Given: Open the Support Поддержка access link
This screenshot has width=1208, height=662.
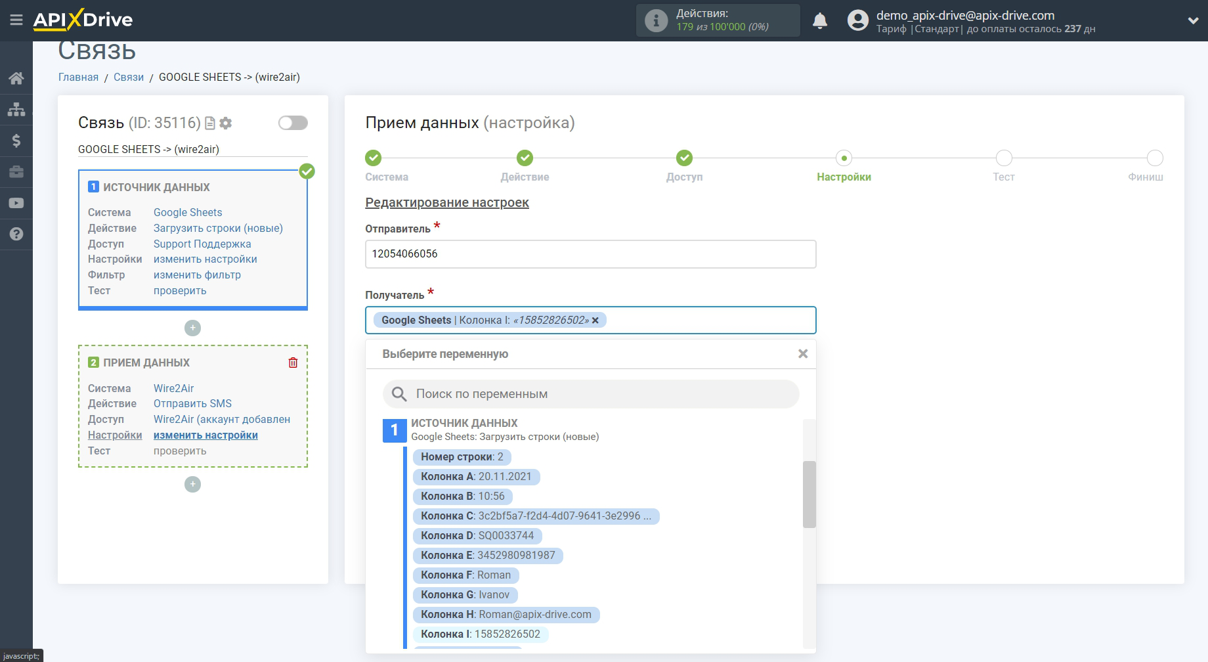Looking at the screenshot, I should (x=202, y=244).
